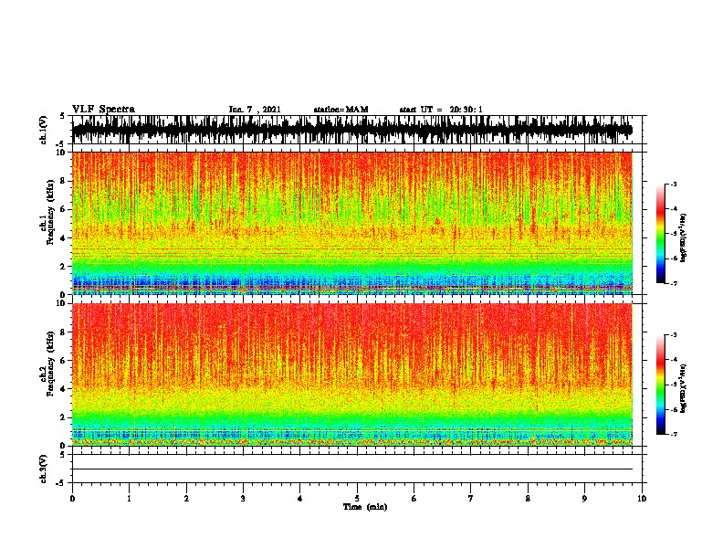723x559 pixels.
Task: Click the "VLF Spectra" plot title
Action: pyautogui.click(x=103, y=110)
